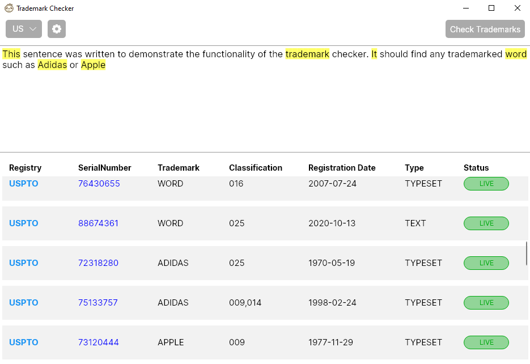Click the highlighted word Adidas in text
The image size is (530, 364).
coord(52,65)
